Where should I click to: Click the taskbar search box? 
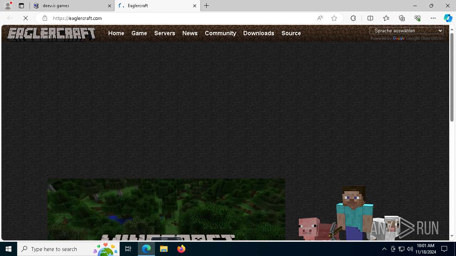click(68, 249)
